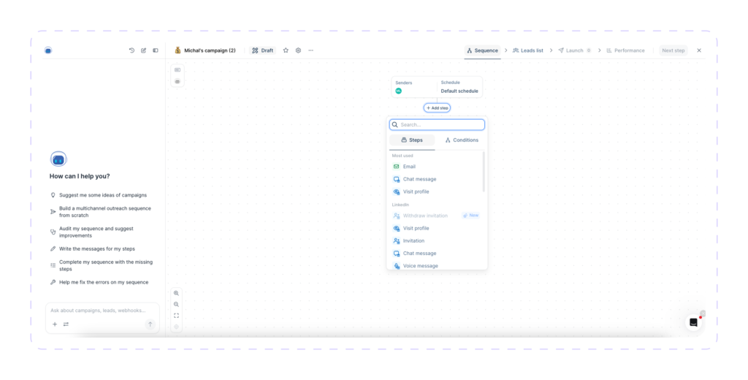Click the Michal's campaign (2) title
The width and height of the screenshot is (748, 380).
210,50
